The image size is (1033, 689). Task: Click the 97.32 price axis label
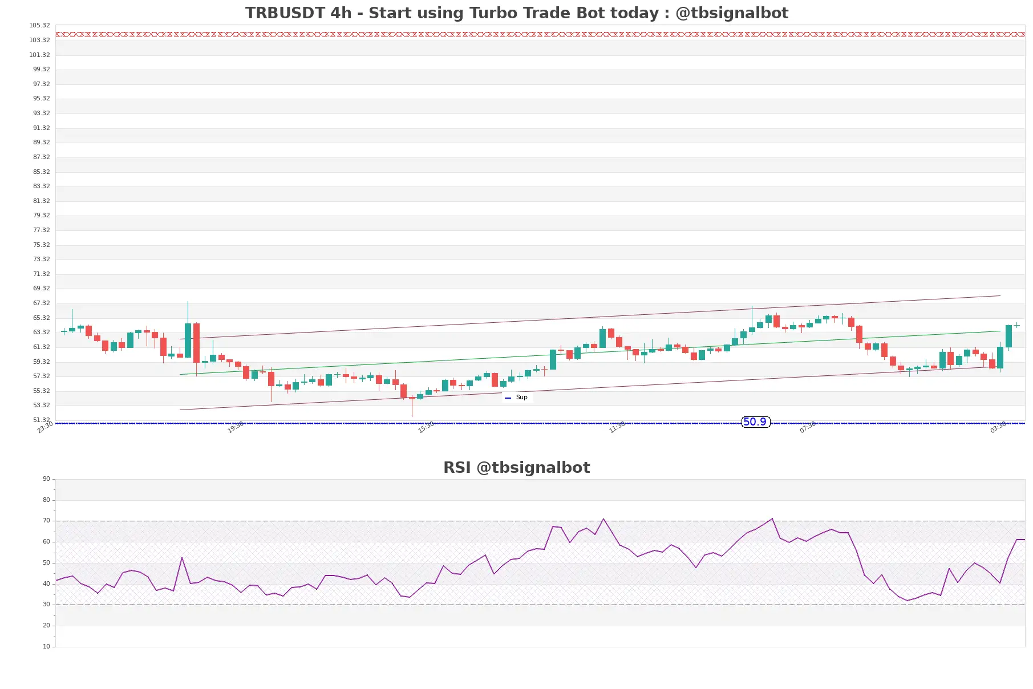coord(42,84)
